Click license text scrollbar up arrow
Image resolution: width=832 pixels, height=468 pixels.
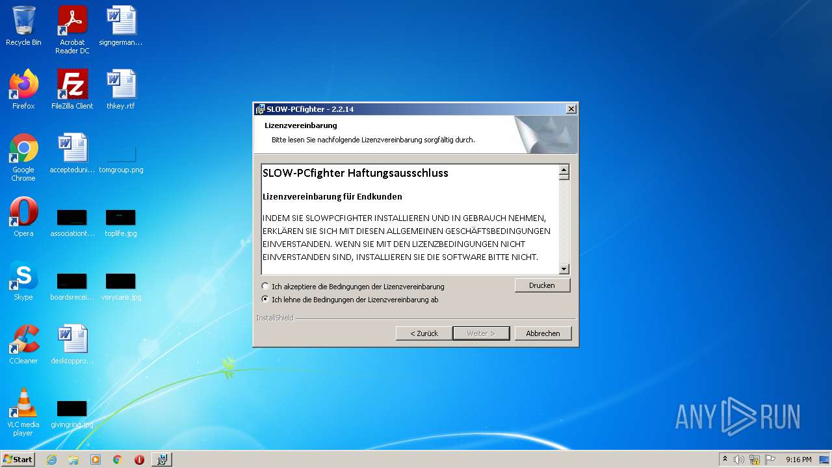pyautogui.click(x=564, y=170)
